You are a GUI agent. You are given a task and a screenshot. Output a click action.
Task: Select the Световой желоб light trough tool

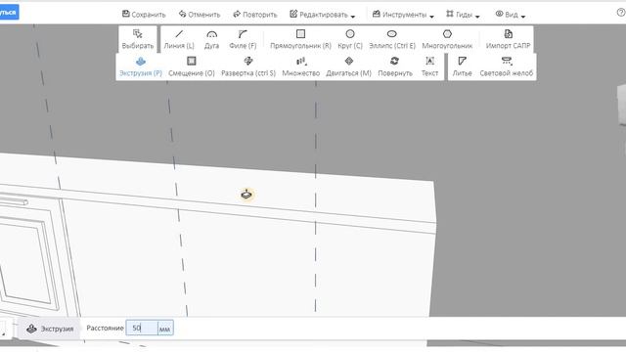(507, 66)
